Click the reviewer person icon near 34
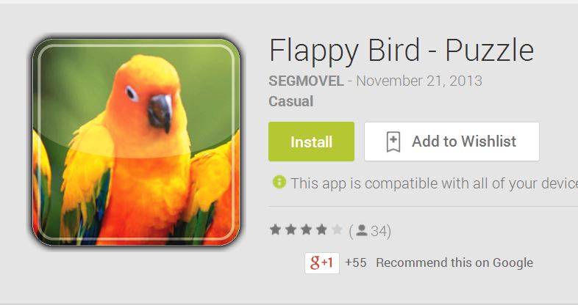 (362, 230)
